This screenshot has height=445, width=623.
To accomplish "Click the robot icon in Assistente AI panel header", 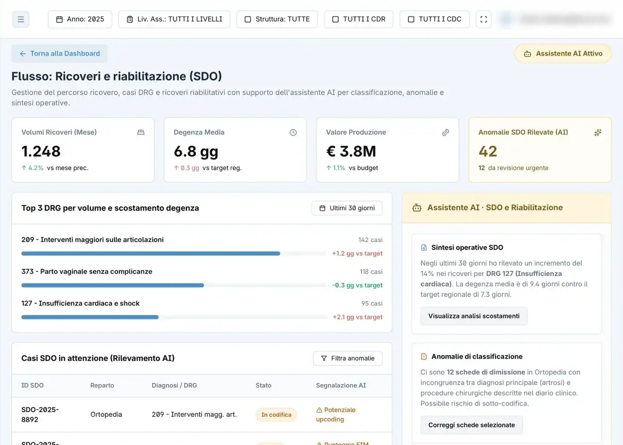I will [x=417, y=208].
